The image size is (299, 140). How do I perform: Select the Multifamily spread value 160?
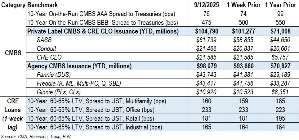point(206,101)
